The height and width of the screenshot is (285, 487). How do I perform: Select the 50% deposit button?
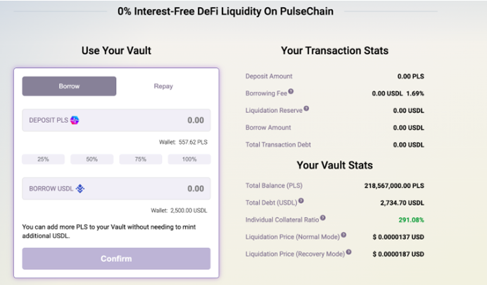coord(92,159)
